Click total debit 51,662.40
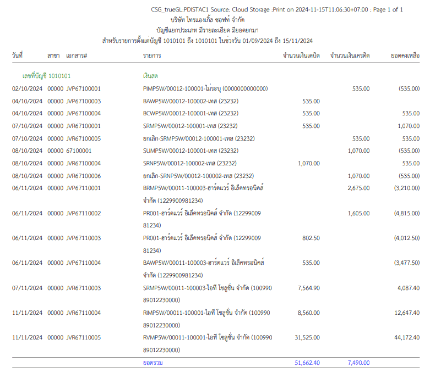The image size is (430, 384). click(x=307, y=363)
